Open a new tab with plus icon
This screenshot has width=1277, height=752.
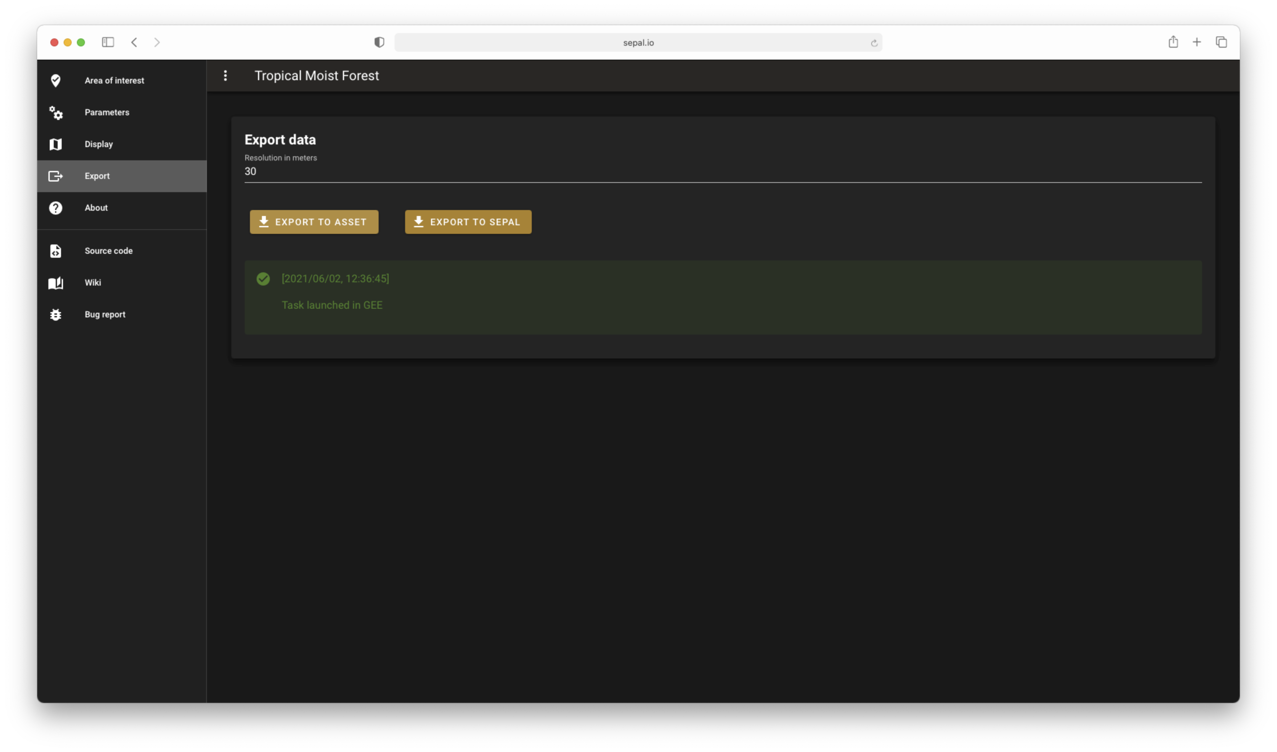(1196, 42)
